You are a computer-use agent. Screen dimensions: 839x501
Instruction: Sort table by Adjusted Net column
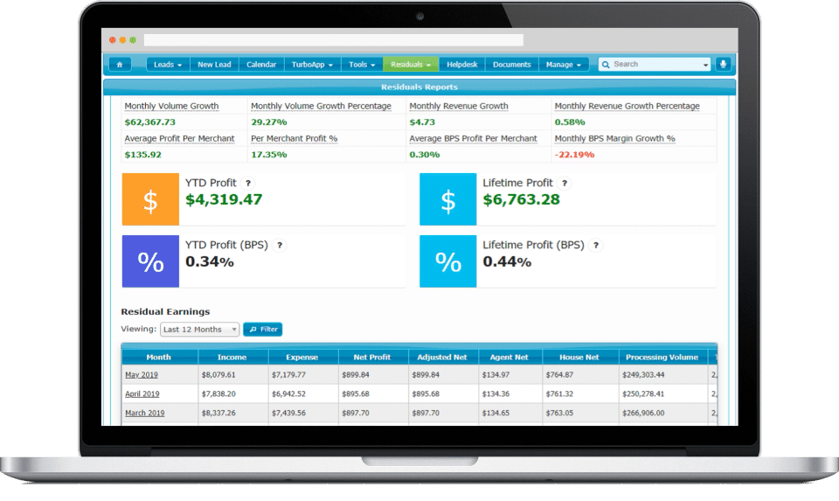pyautogui.click(x=442, y=357)
